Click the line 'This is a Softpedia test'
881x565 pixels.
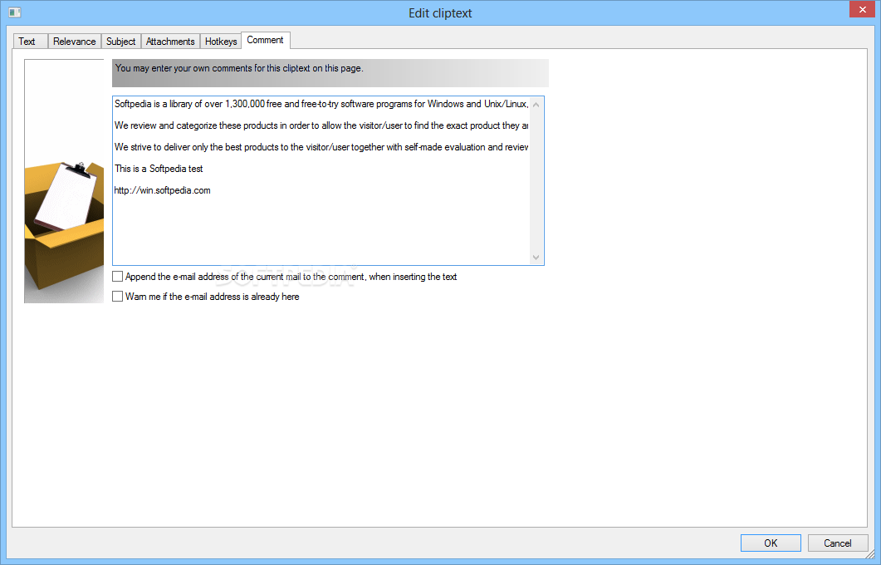[159, 169]
